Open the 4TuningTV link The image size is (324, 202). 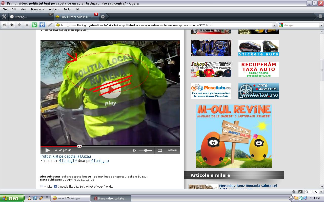(68, 161)
